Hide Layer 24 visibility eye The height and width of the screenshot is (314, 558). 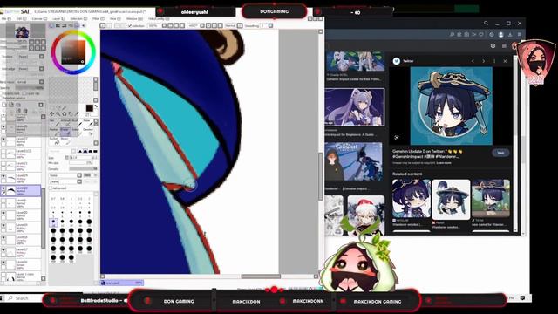coord(3,176)
